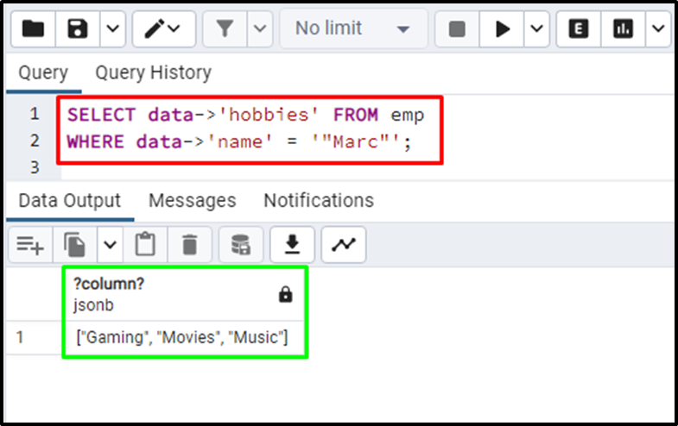This screenshot has height=426, width=678.
Task: Expand the execute options dropdown arrow
Action: pyautogui.click(x=536, y=29)
